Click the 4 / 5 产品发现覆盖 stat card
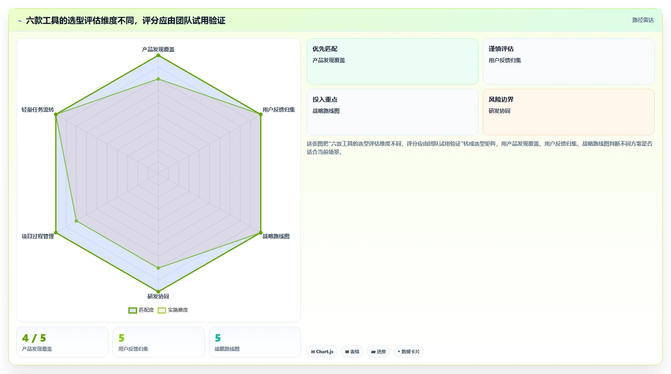This screenshot has height=374, width=671. click(x=62, y=342)
